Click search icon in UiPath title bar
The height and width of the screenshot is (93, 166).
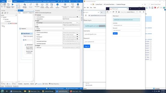point(59,1)
